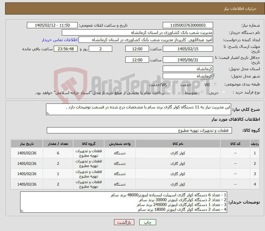
Task: Click the تعداد / مقدار column header
Action: tap(58, 144)
